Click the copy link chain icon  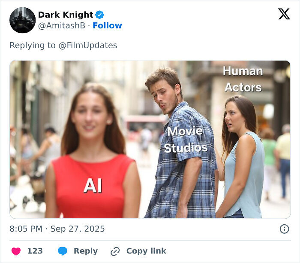115,251
